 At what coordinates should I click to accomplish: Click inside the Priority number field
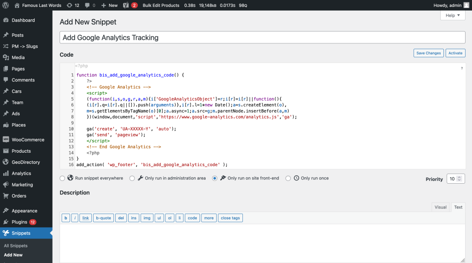(x=452, y=179)
